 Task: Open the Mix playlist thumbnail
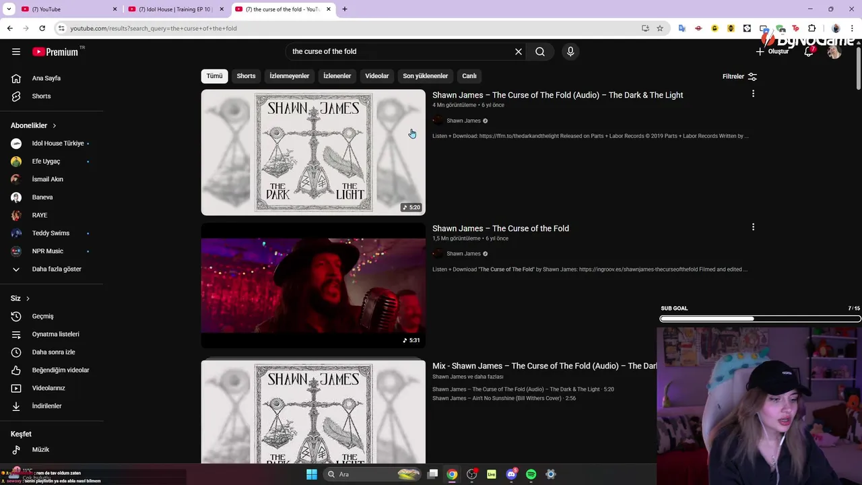[313, 411]
